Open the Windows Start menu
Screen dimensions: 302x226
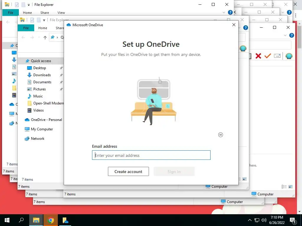pos(7,220)
